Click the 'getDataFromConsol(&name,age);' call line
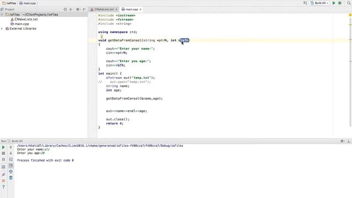This screenshot has height=198, width=352. 134,98
